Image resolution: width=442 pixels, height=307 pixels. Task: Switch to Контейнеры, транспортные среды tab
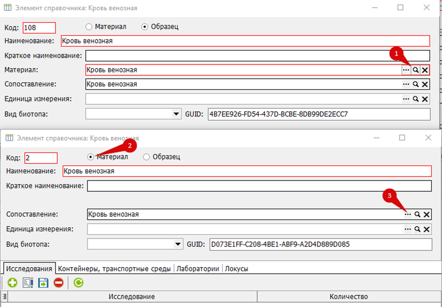coord(114,269)
